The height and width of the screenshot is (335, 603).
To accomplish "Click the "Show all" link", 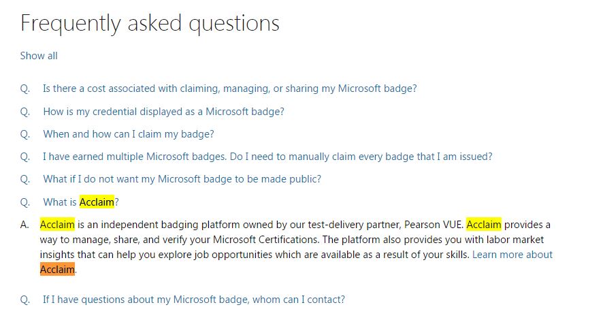I will tap(39, 56).
